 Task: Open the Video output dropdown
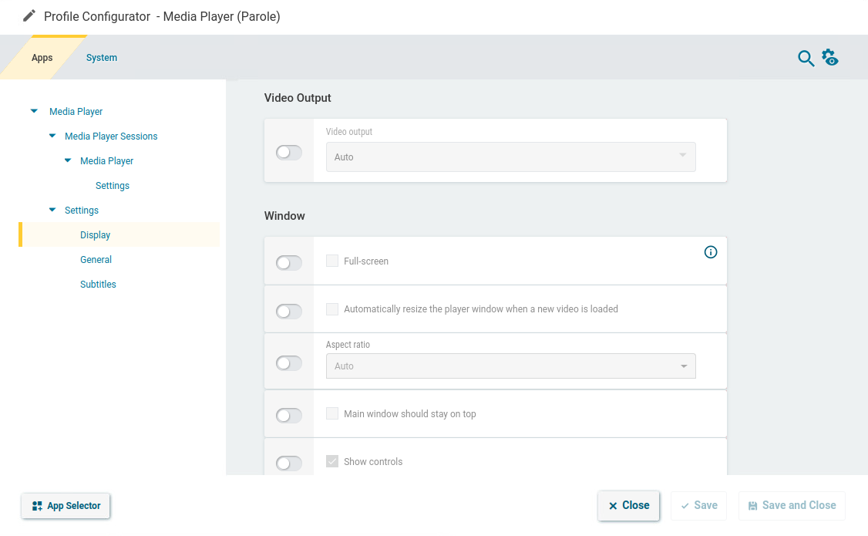(510, 157)
